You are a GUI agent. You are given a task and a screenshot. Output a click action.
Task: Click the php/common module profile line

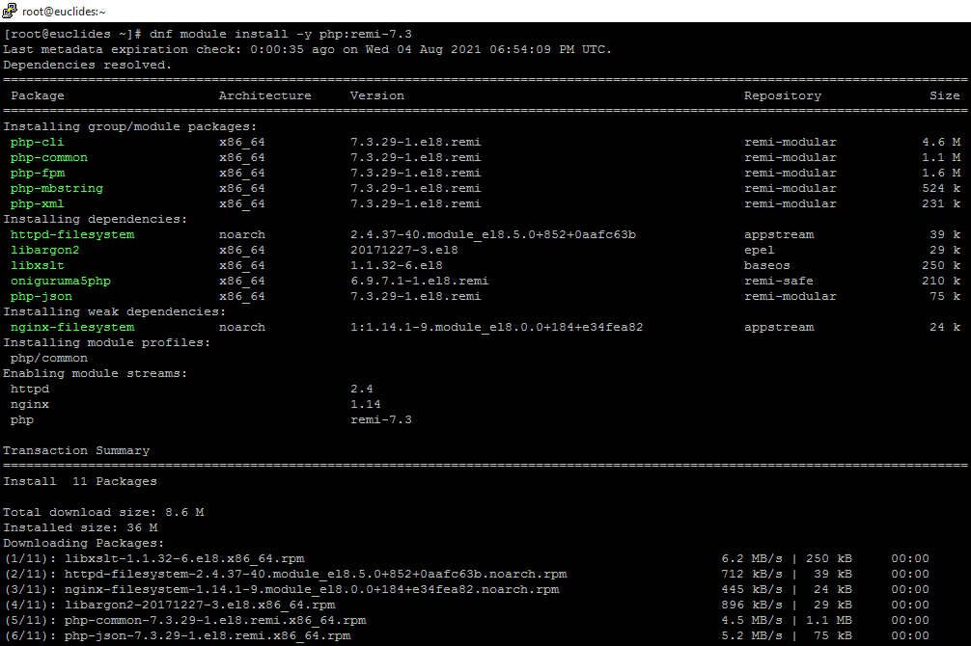[49, 358]
